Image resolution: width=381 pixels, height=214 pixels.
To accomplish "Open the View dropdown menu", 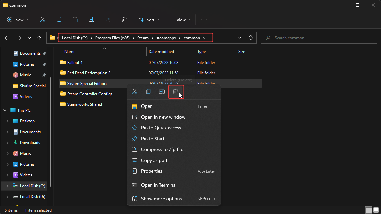I will click(179, 20).
